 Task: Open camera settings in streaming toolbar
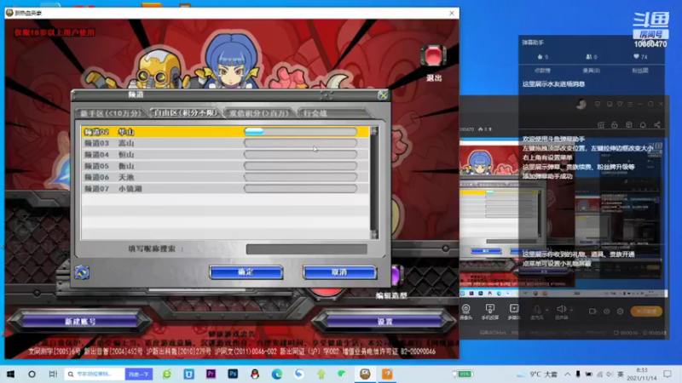point(465,309)
